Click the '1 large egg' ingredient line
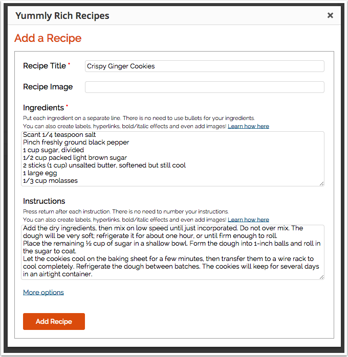This screenshot has height=357, width=348. pos(40,173)
